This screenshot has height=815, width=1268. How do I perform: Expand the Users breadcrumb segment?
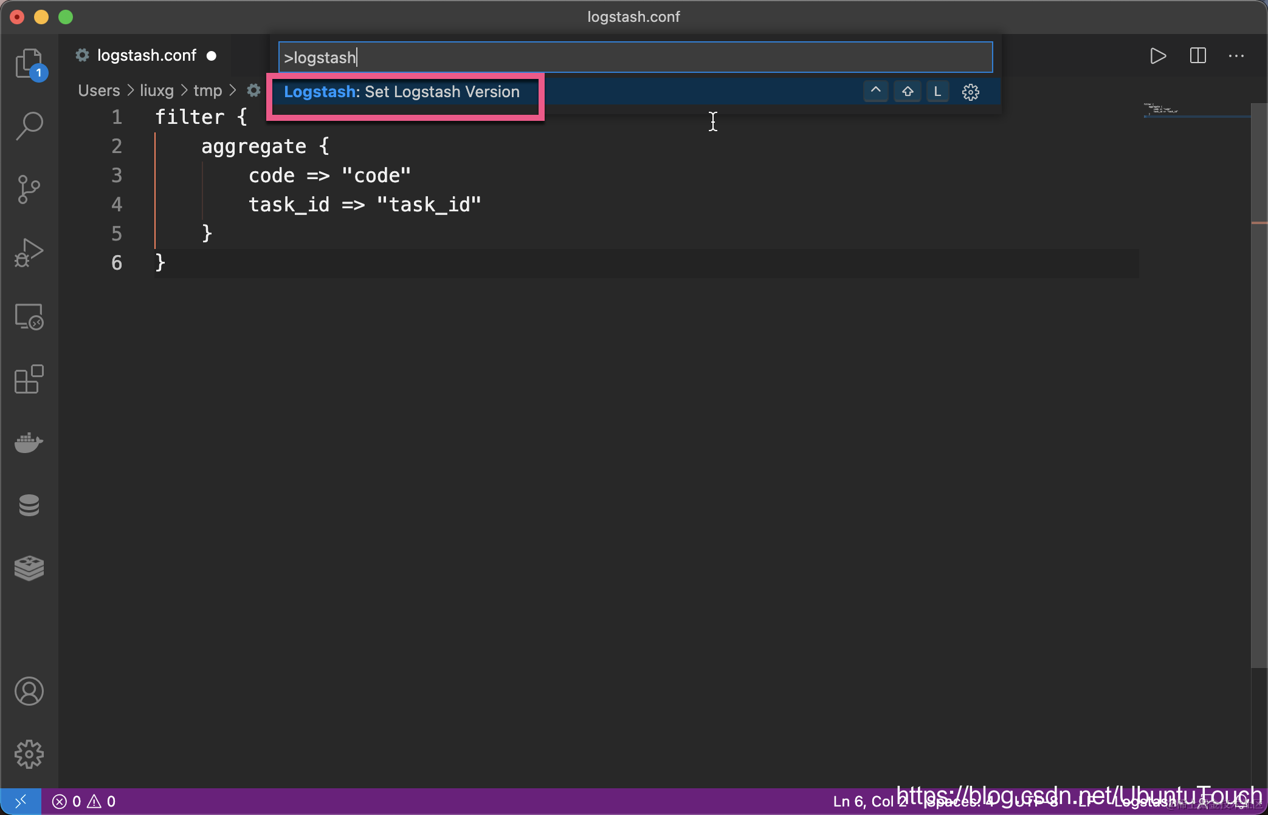pyautogui.click(x=99, y=90)
